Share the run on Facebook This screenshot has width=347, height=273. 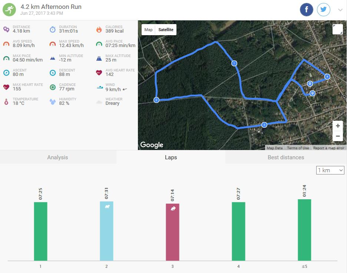pyautogui.click(x=307, y=10)
